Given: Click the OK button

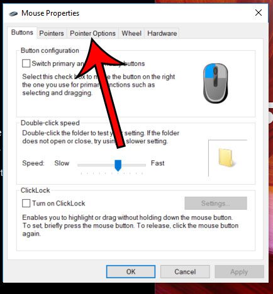Looking at the screenshot, I should click(x=131, y=271).
